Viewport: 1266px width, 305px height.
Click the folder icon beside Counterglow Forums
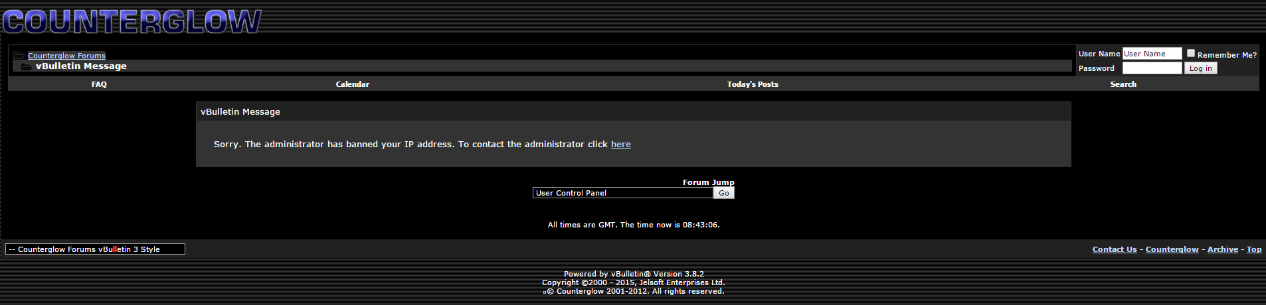click(19, 56)
